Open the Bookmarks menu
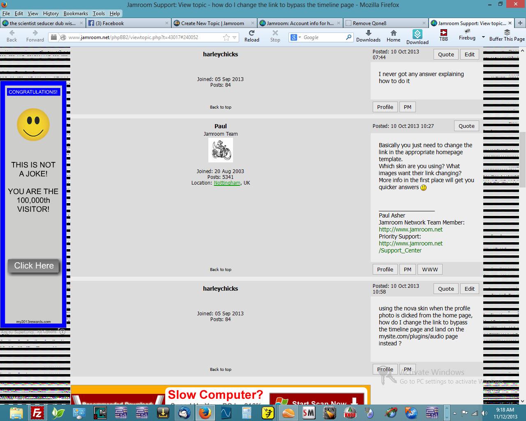Screen dimensions: 526x421 76,14
